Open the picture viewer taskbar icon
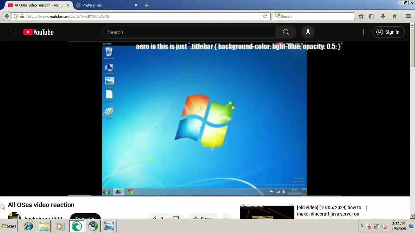 click(x=109, y=226)
